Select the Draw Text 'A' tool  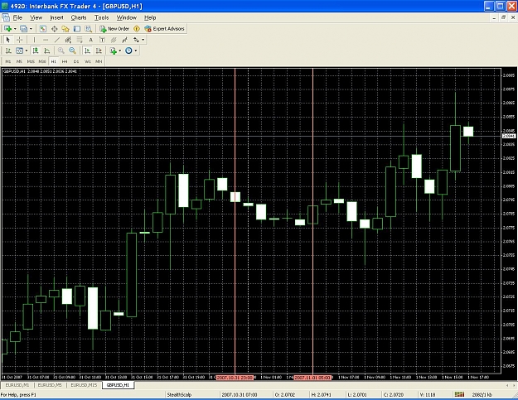(x=91, y=40)
